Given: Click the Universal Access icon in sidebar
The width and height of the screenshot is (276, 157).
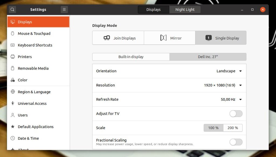Looking at the screenshot, I should [x=12, y=104].
